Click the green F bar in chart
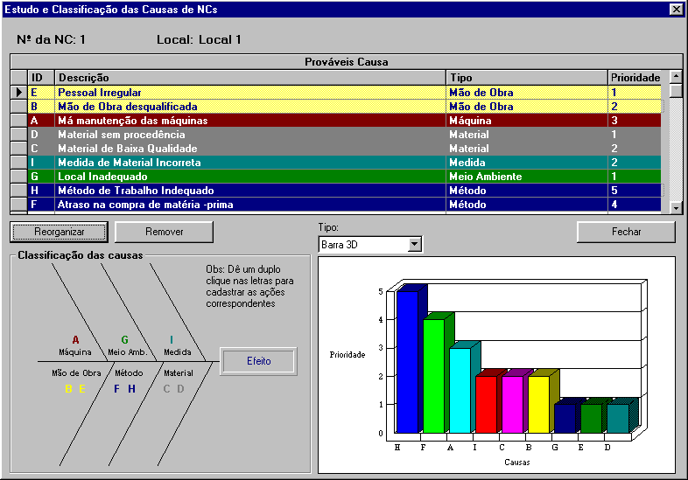 433,376
